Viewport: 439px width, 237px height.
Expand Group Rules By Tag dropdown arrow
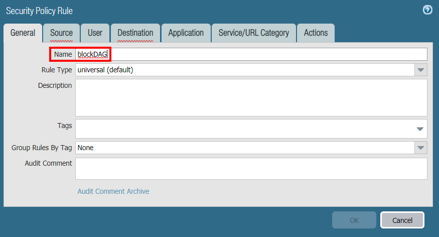point(421,148)
